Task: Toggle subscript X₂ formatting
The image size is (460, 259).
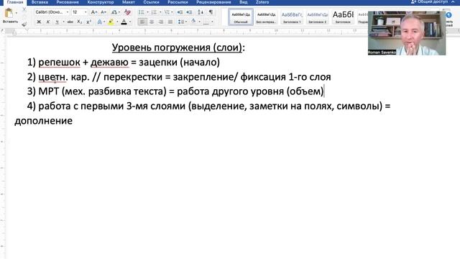Action: tap(80, 22)
